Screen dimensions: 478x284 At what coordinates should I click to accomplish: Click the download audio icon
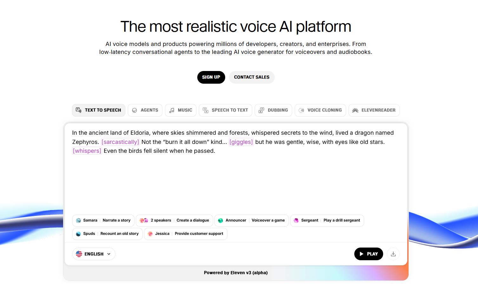click(x=393, y=254)
